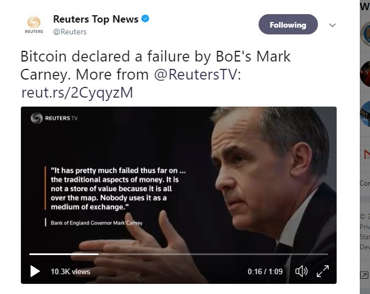Expand the video to fullscreen
The width and height of the screenshot is (370, 294).
pyautogui.click(x=322, y=271)
